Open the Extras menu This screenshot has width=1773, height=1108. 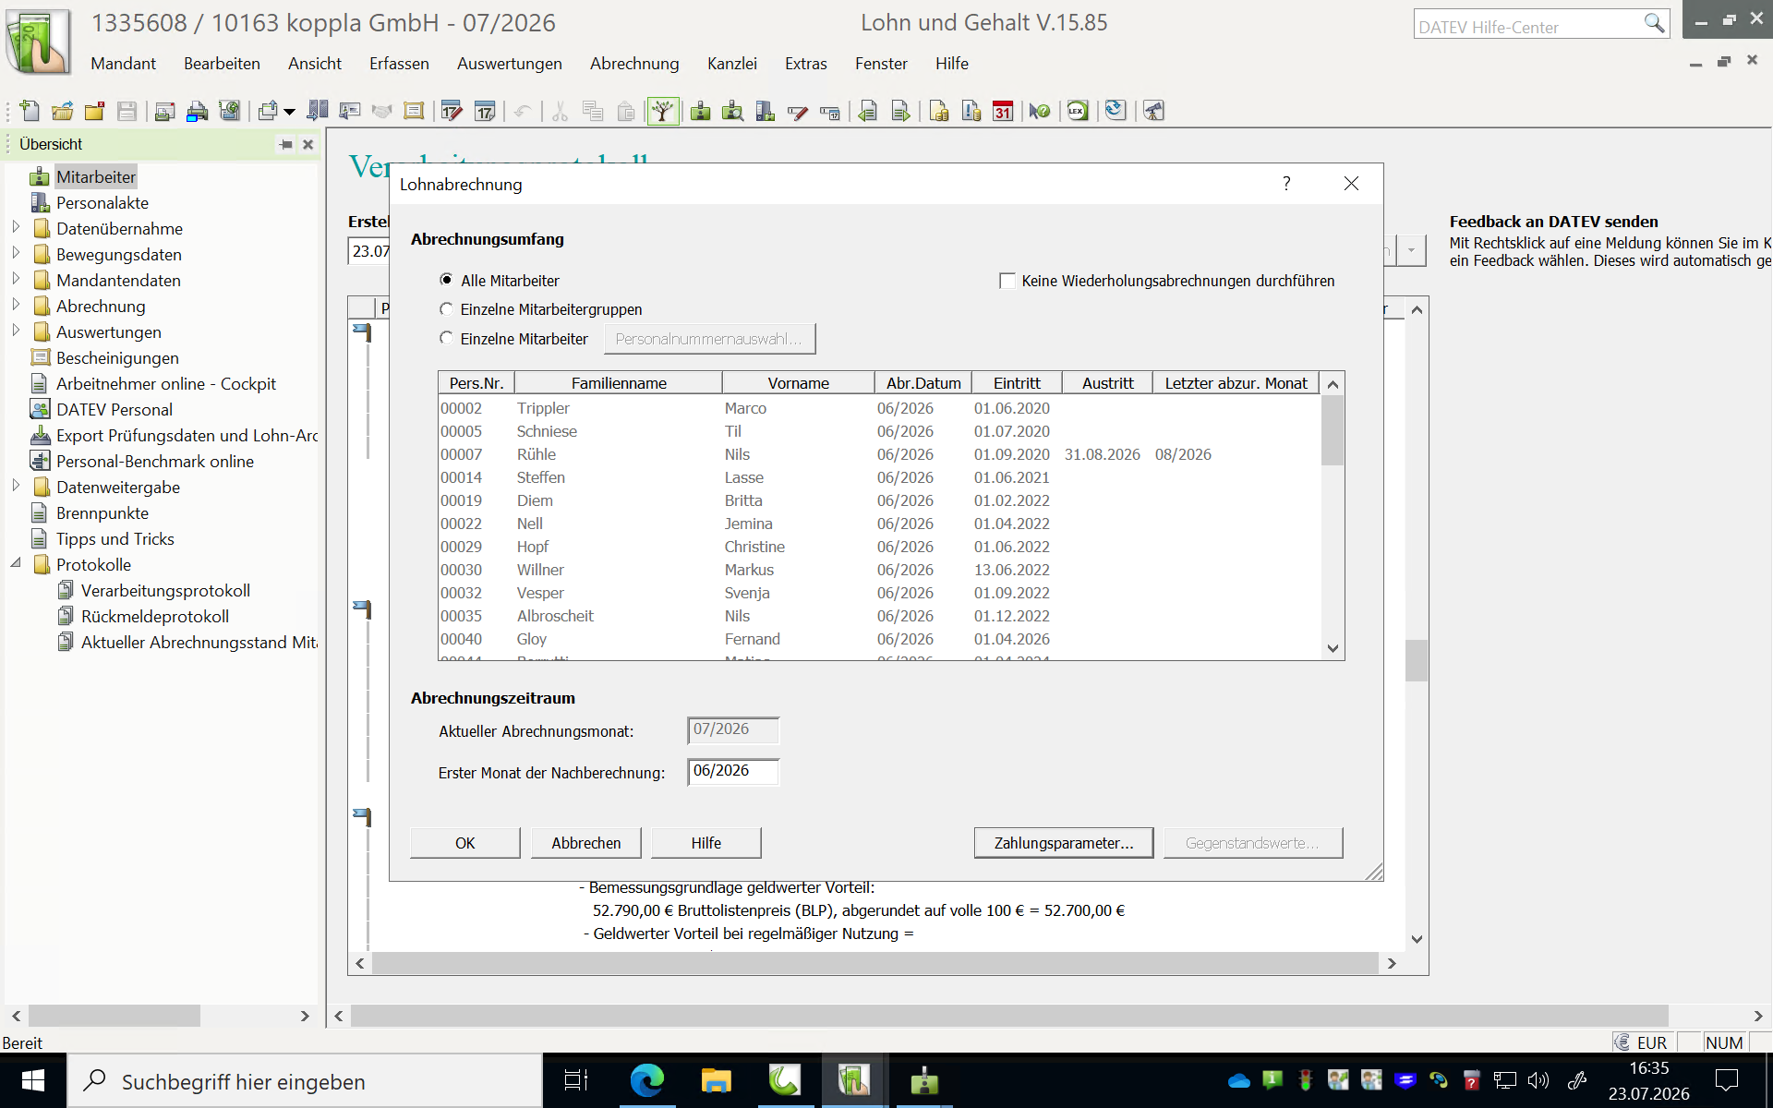coord(805,64)
